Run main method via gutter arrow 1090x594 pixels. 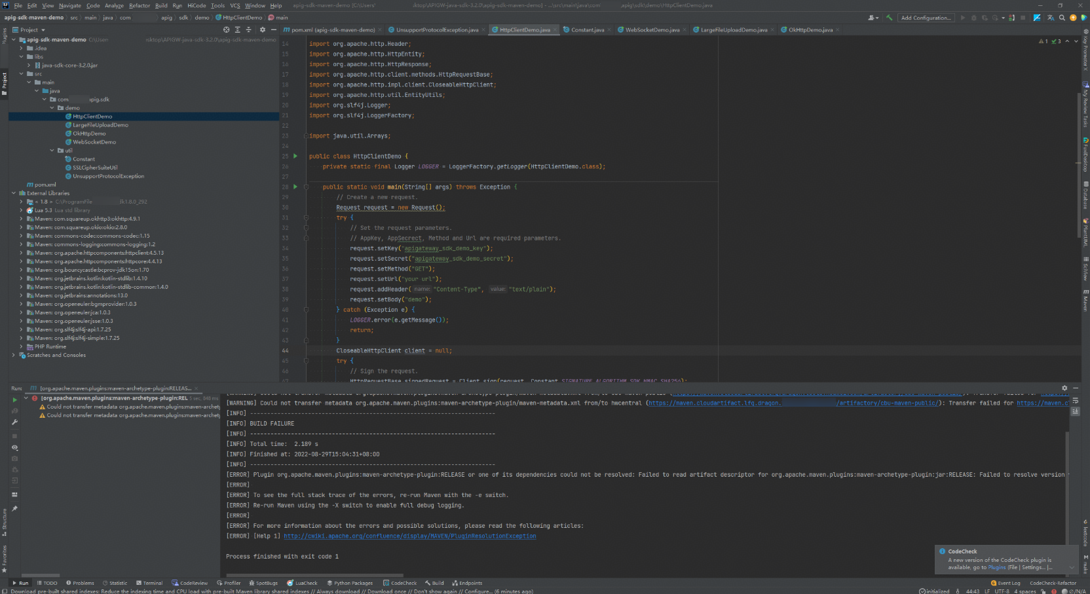pyautogui.click(x=295, y=187)
